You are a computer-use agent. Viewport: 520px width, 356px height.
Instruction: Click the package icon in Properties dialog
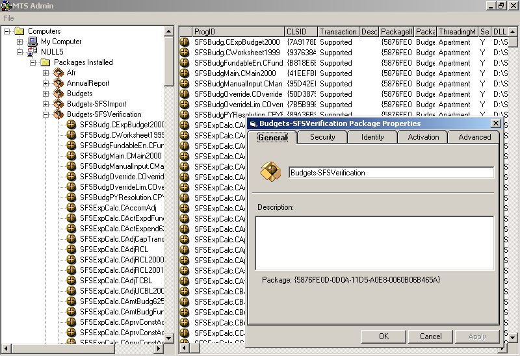pyautogui.click(x=270, y=172)
